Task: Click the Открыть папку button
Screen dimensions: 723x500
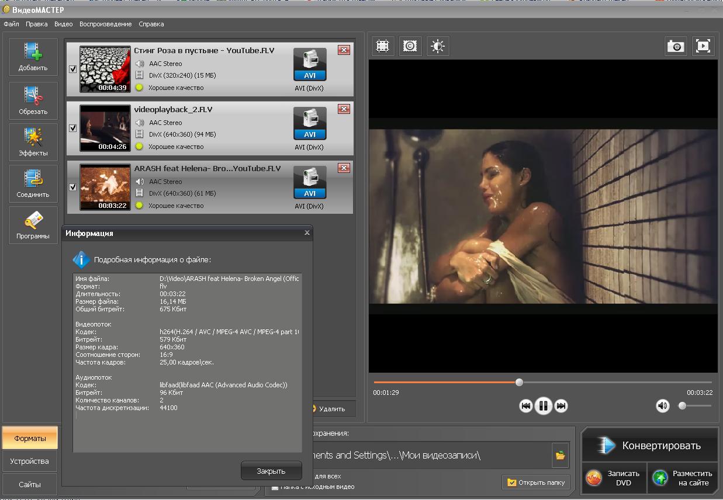Action: point(537,482)
